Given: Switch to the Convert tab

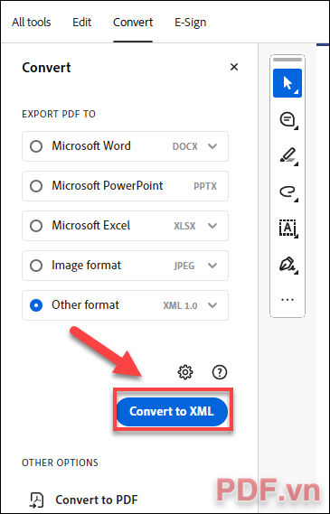Looking at the screenshot, I should pyautogui.click(x=133, y=23).
